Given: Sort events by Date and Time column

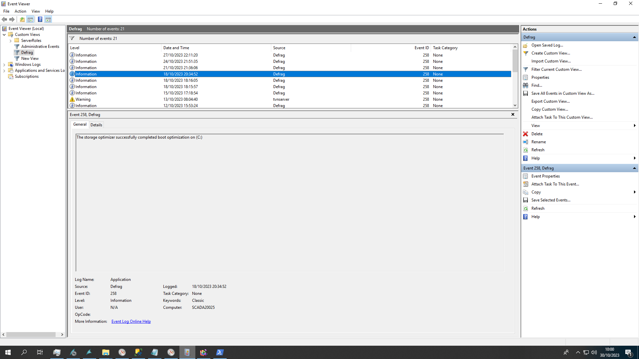Looking at the screenshot, I should pyautogui.click(x=216, y=48).
